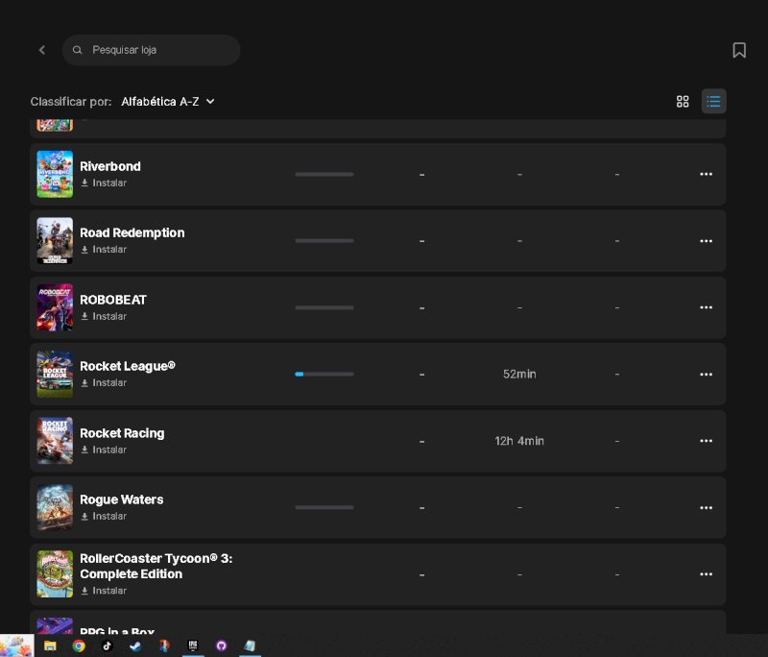
Task: Select the Road Redemption title text
Action: pyautogui.click(x=132, y=233)
